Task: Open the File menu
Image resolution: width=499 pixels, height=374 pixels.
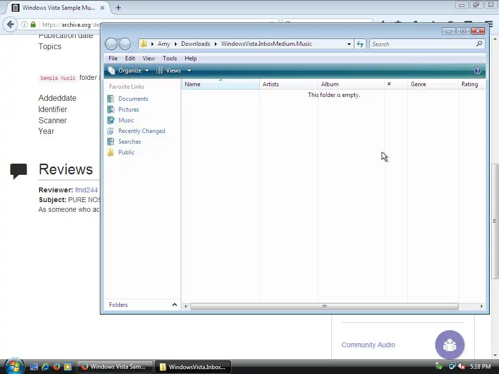Action: pyautogui.click(x=113, y=58)
